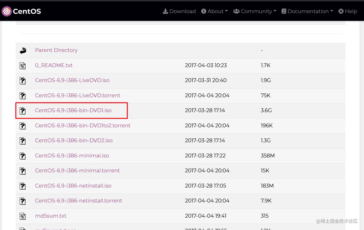Click the file icon beside CentOS-6.9-i386-netinstall.torrent
This screenshot has width=364, height=230.
23,201
